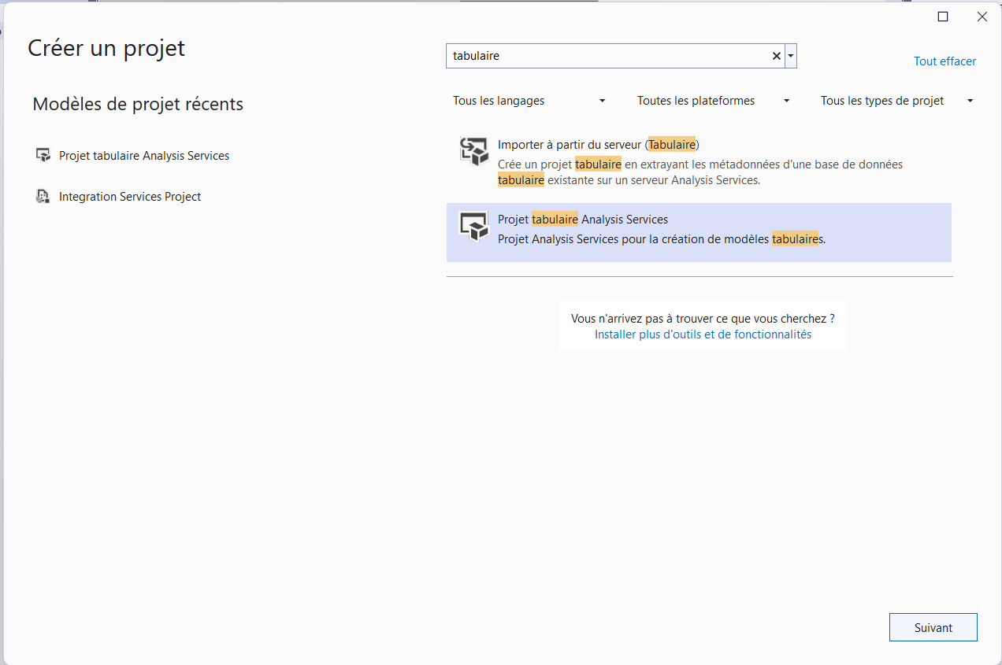Expand the Toutes les plateformes filter
This screenshot has width=1002, height=665.
click(713, 101)
